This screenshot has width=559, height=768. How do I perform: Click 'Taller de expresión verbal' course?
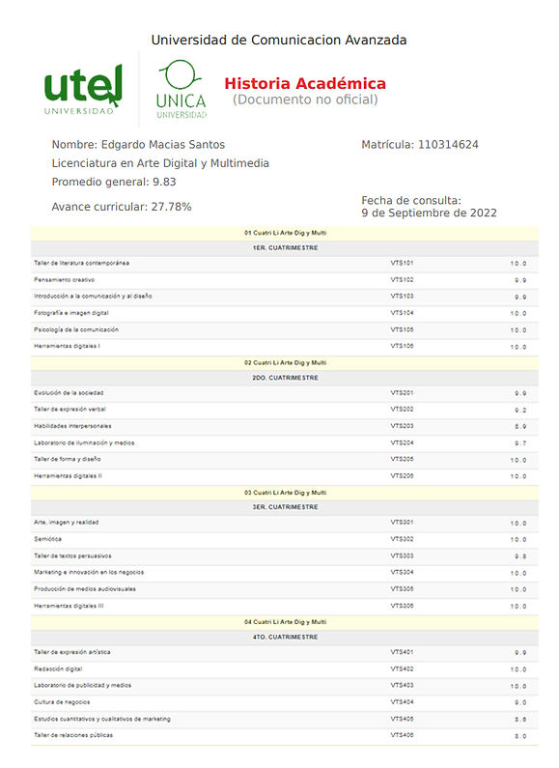pyautogui.click(x=70, y=410)
